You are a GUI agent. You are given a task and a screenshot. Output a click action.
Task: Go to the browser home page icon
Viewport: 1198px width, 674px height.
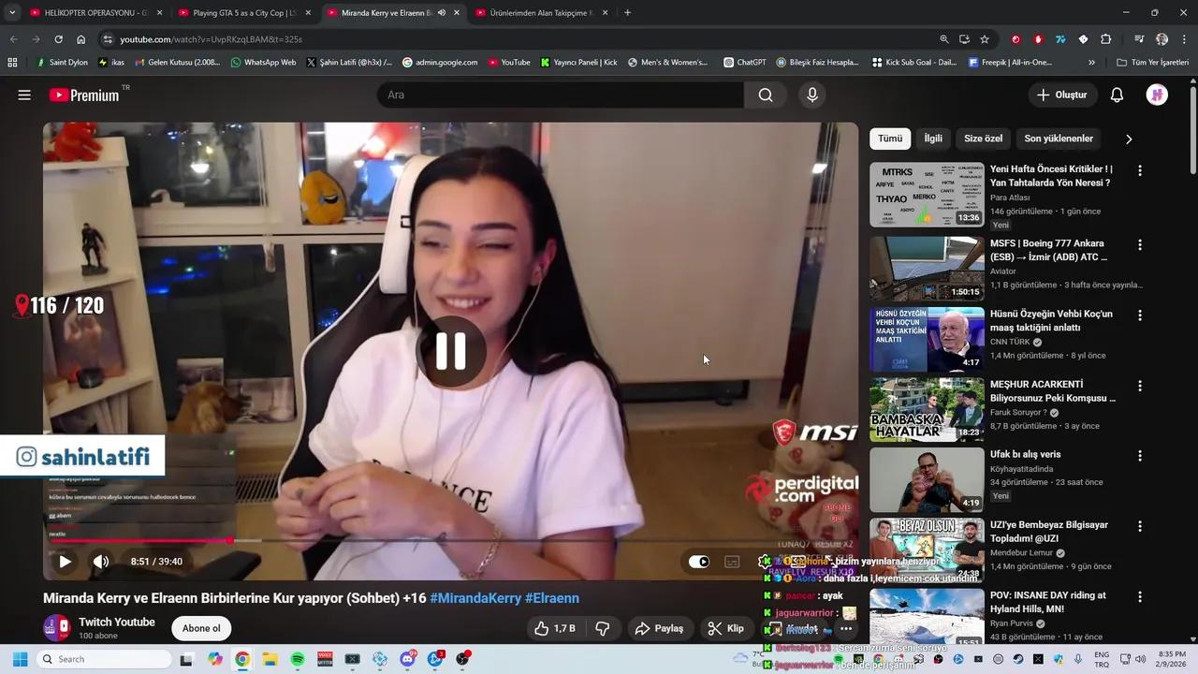[80, 39]
